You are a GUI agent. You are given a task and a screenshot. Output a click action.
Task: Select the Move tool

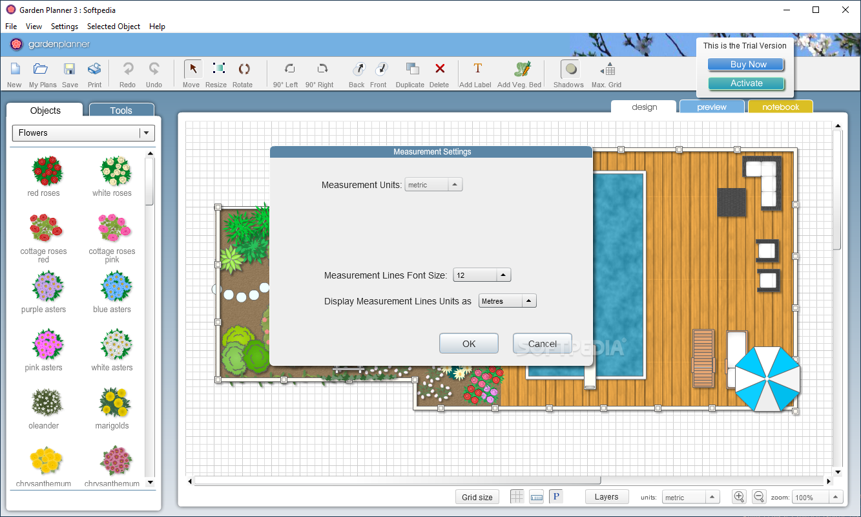(x=192, y=69)
